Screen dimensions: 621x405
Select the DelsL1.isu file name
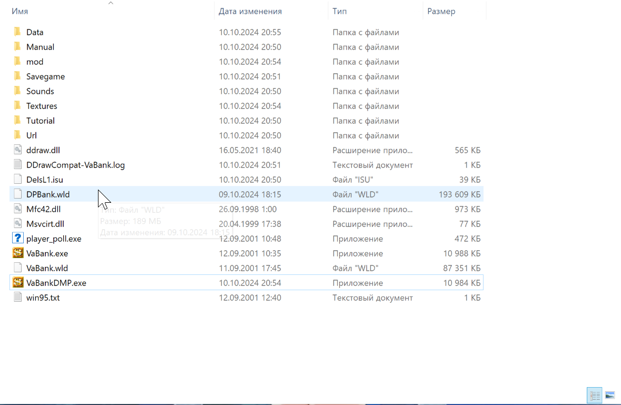click(45, 180)
